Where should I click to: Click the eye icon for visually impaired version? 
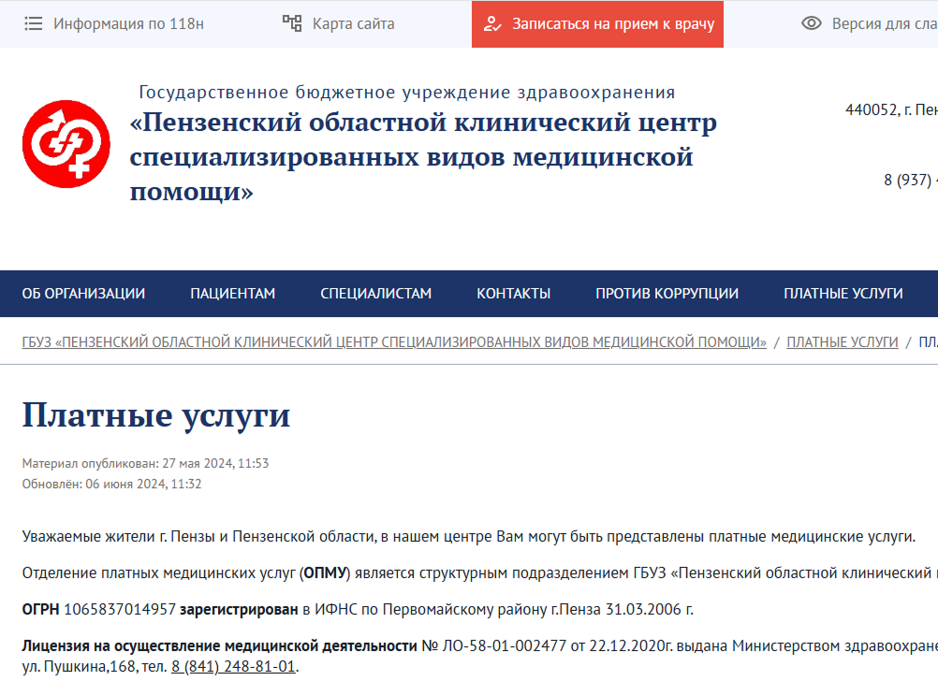[812, 24]
